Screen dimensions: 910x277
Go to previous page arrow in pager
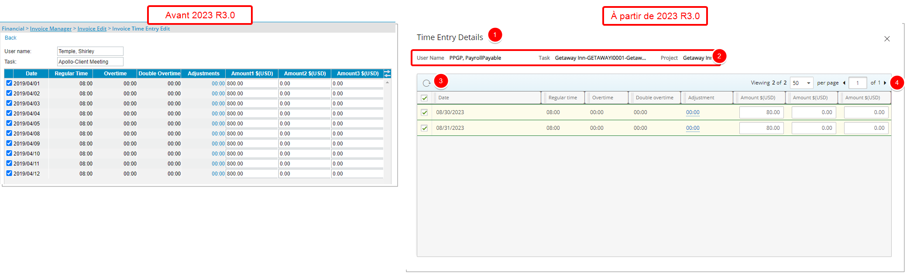pos(844,83)
